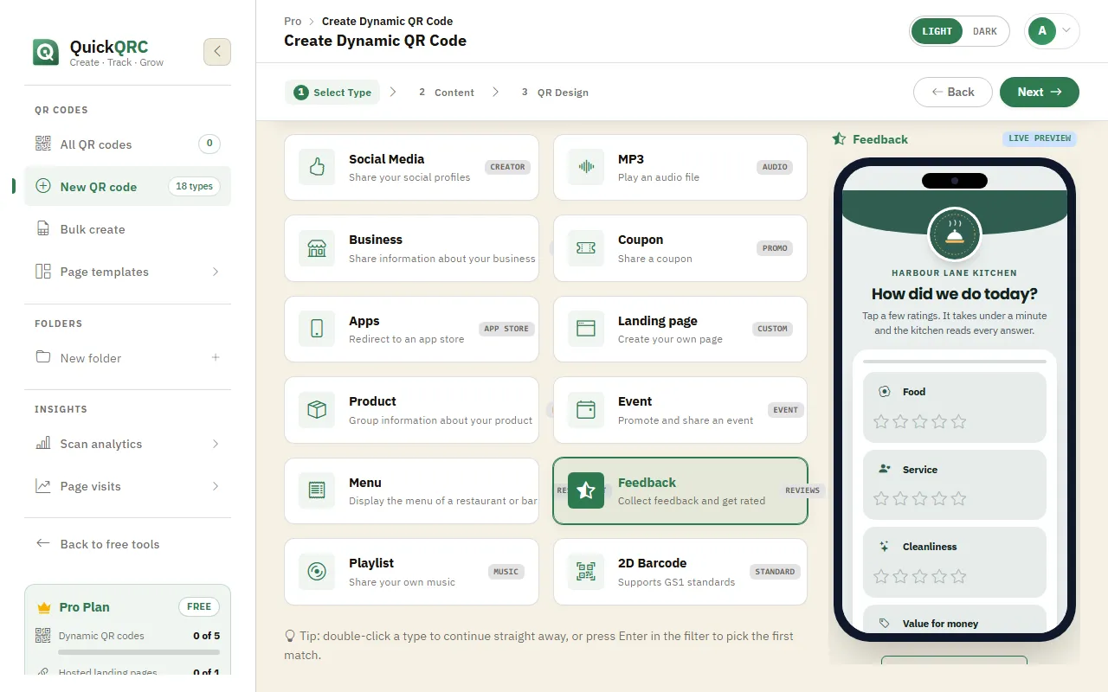Pick the Event calendar icon
This screenshot has width=1108, height=692.
coord(586,410)
